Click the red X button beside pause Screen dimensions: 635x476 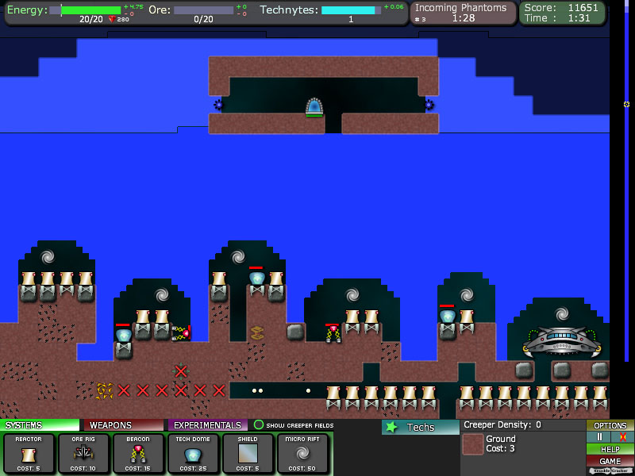tap(623, 437)
